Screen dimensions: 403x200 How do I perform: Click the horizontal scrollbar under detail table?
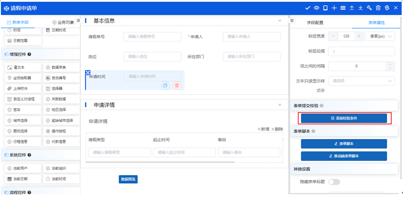tap(160, 162)
